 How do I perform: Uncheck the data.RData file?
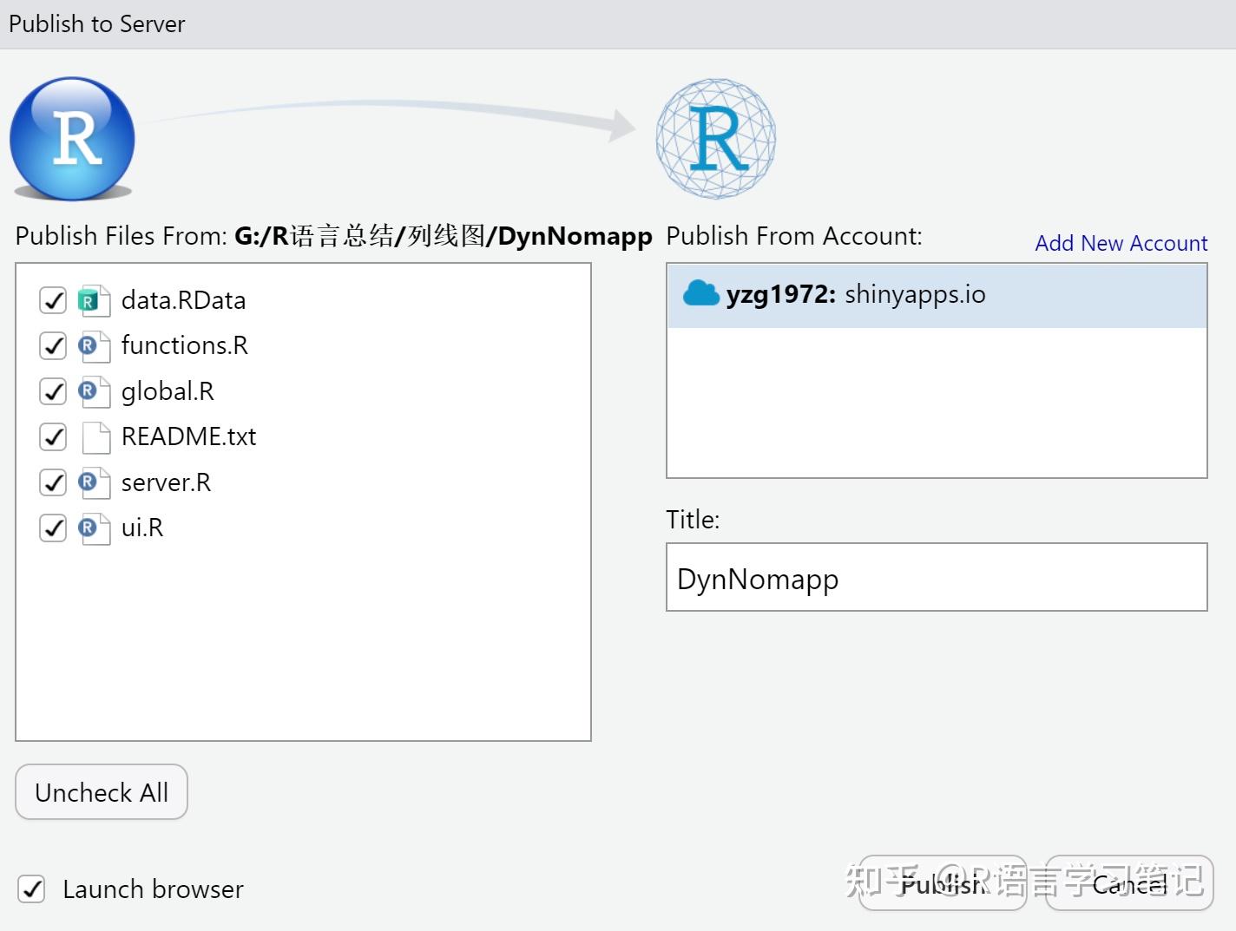(x=52, y=299)
